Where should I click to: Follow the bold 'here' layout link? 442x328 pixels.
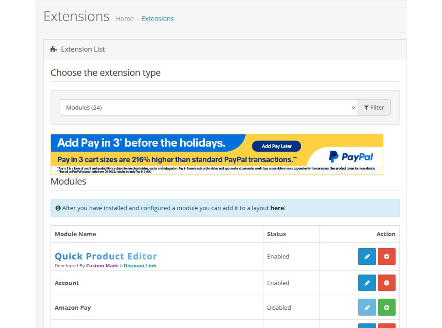[277, 208]
